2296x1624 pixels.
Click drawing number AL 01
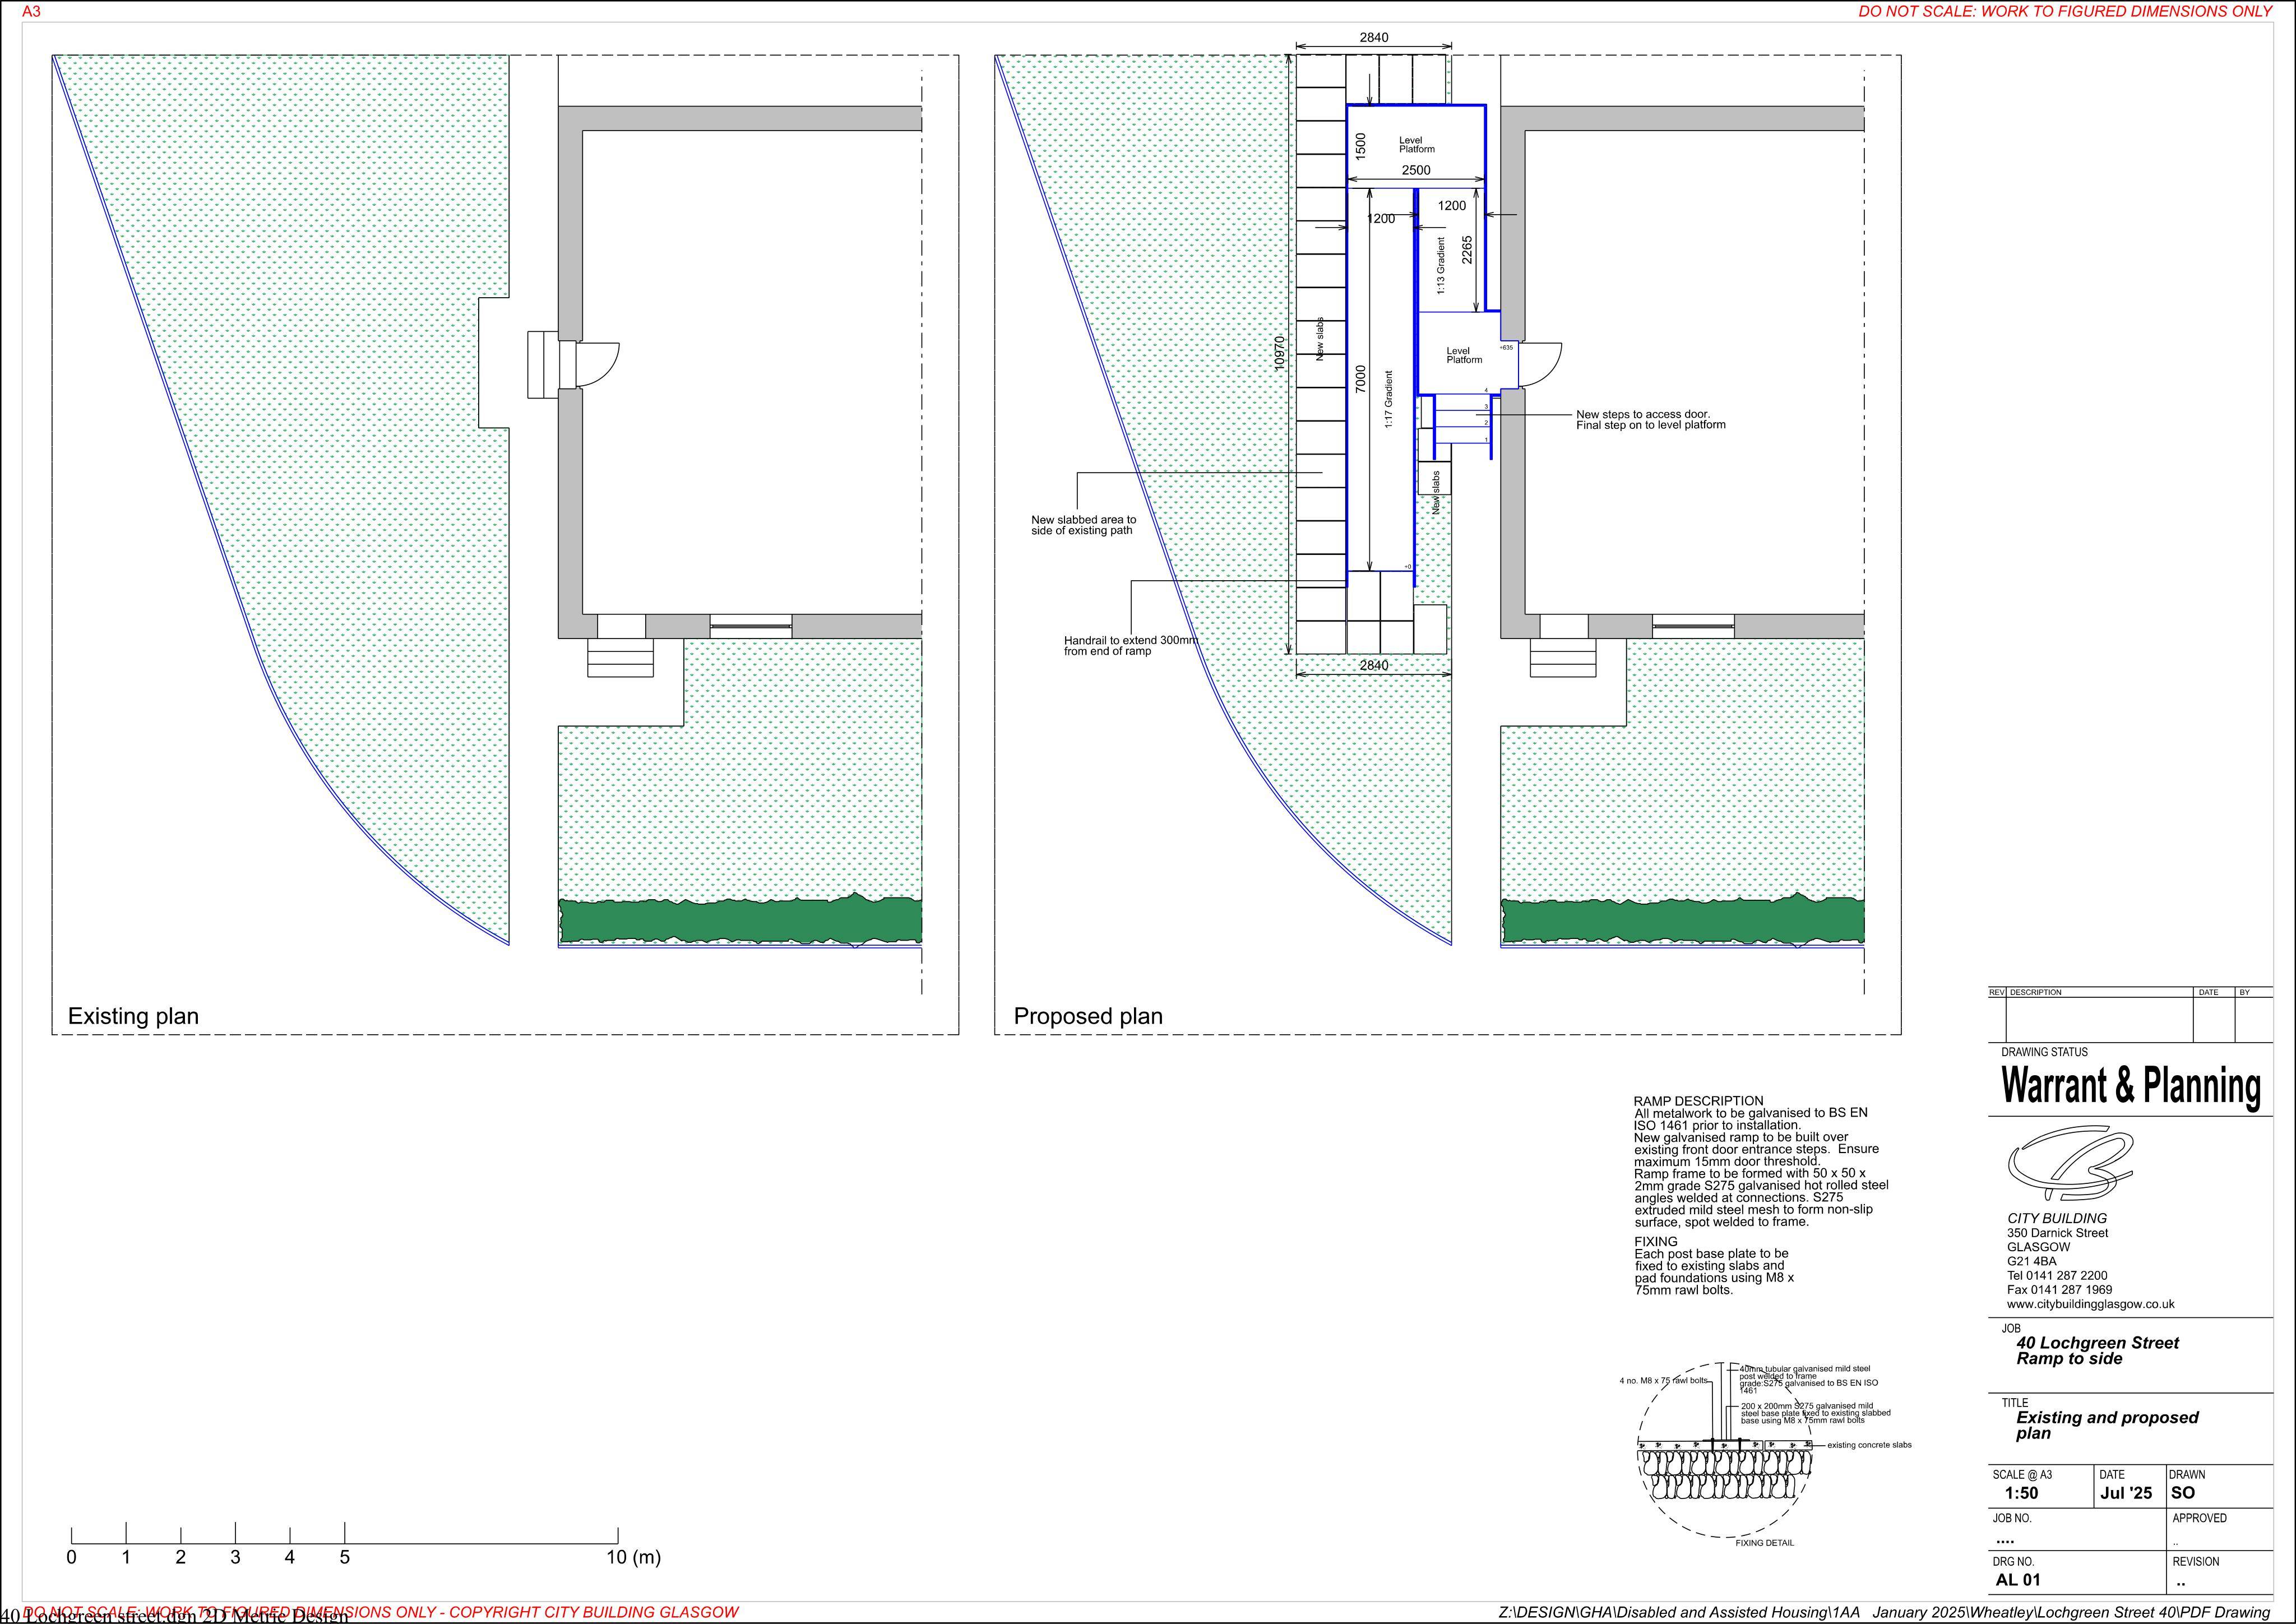2018,1580
